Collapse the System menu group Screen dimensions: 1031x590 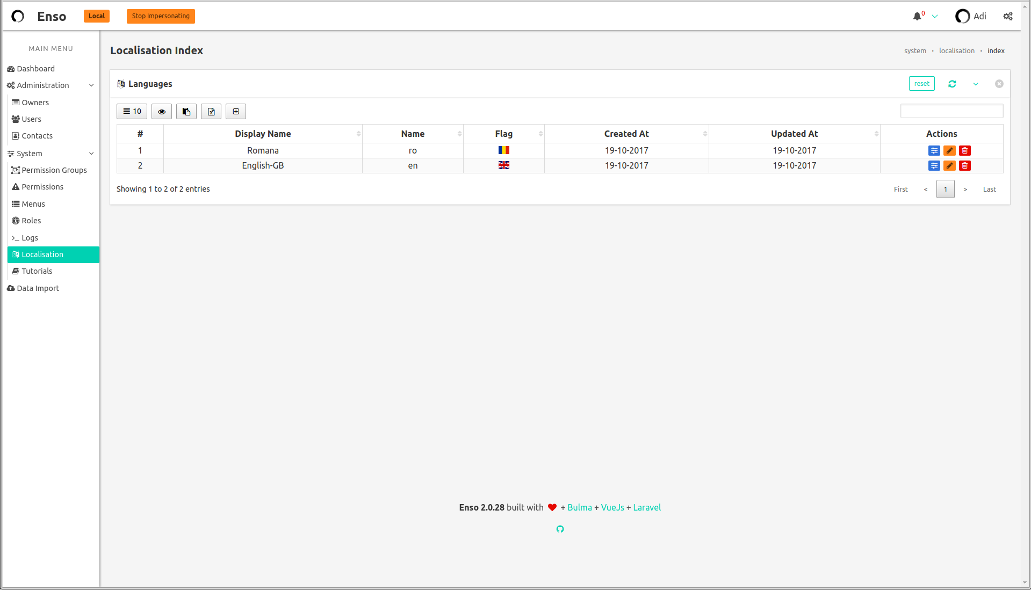[91, 154]
